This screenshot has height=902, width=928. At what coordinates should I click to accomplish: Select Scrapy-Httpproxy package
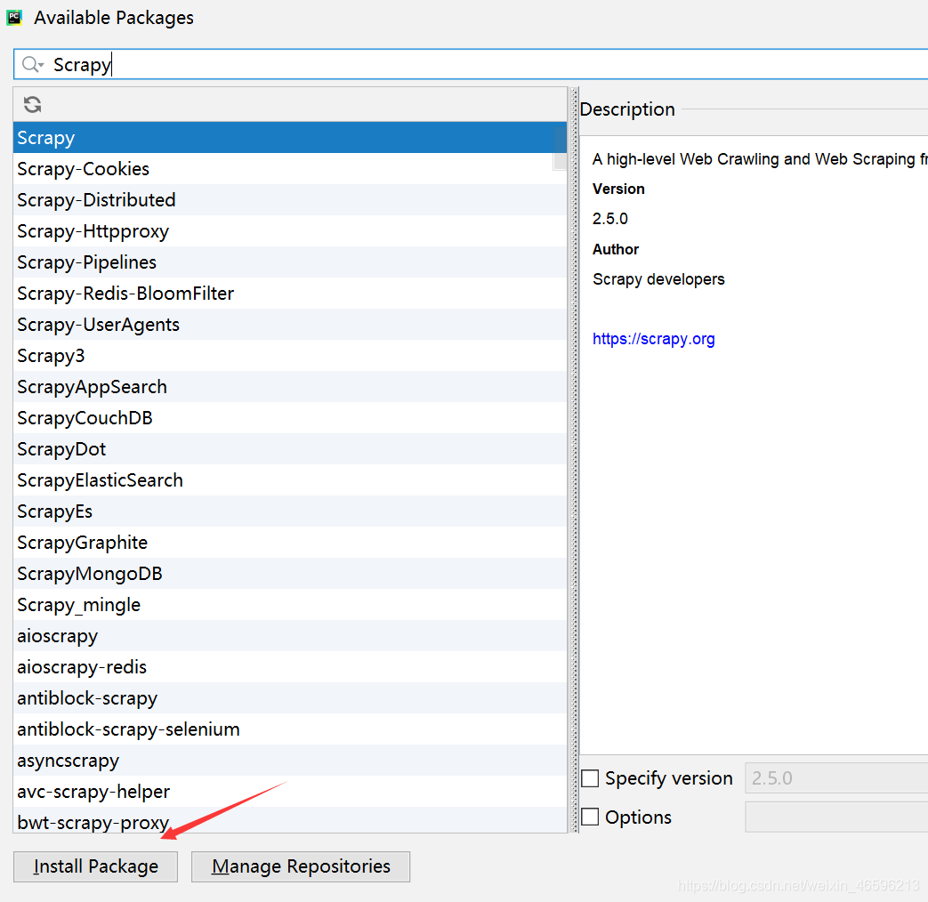click(290, 230)
